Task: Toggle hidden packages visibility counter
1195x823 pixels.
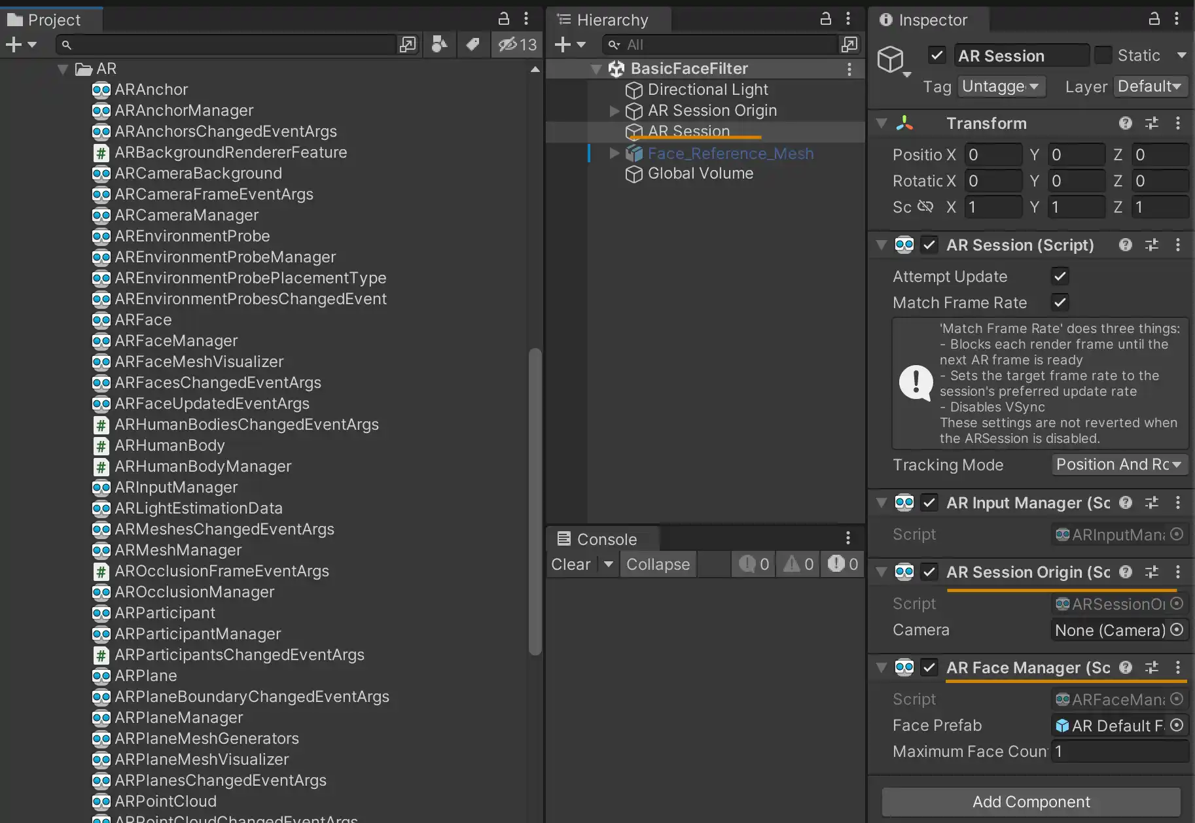Action: click(517, 44)
